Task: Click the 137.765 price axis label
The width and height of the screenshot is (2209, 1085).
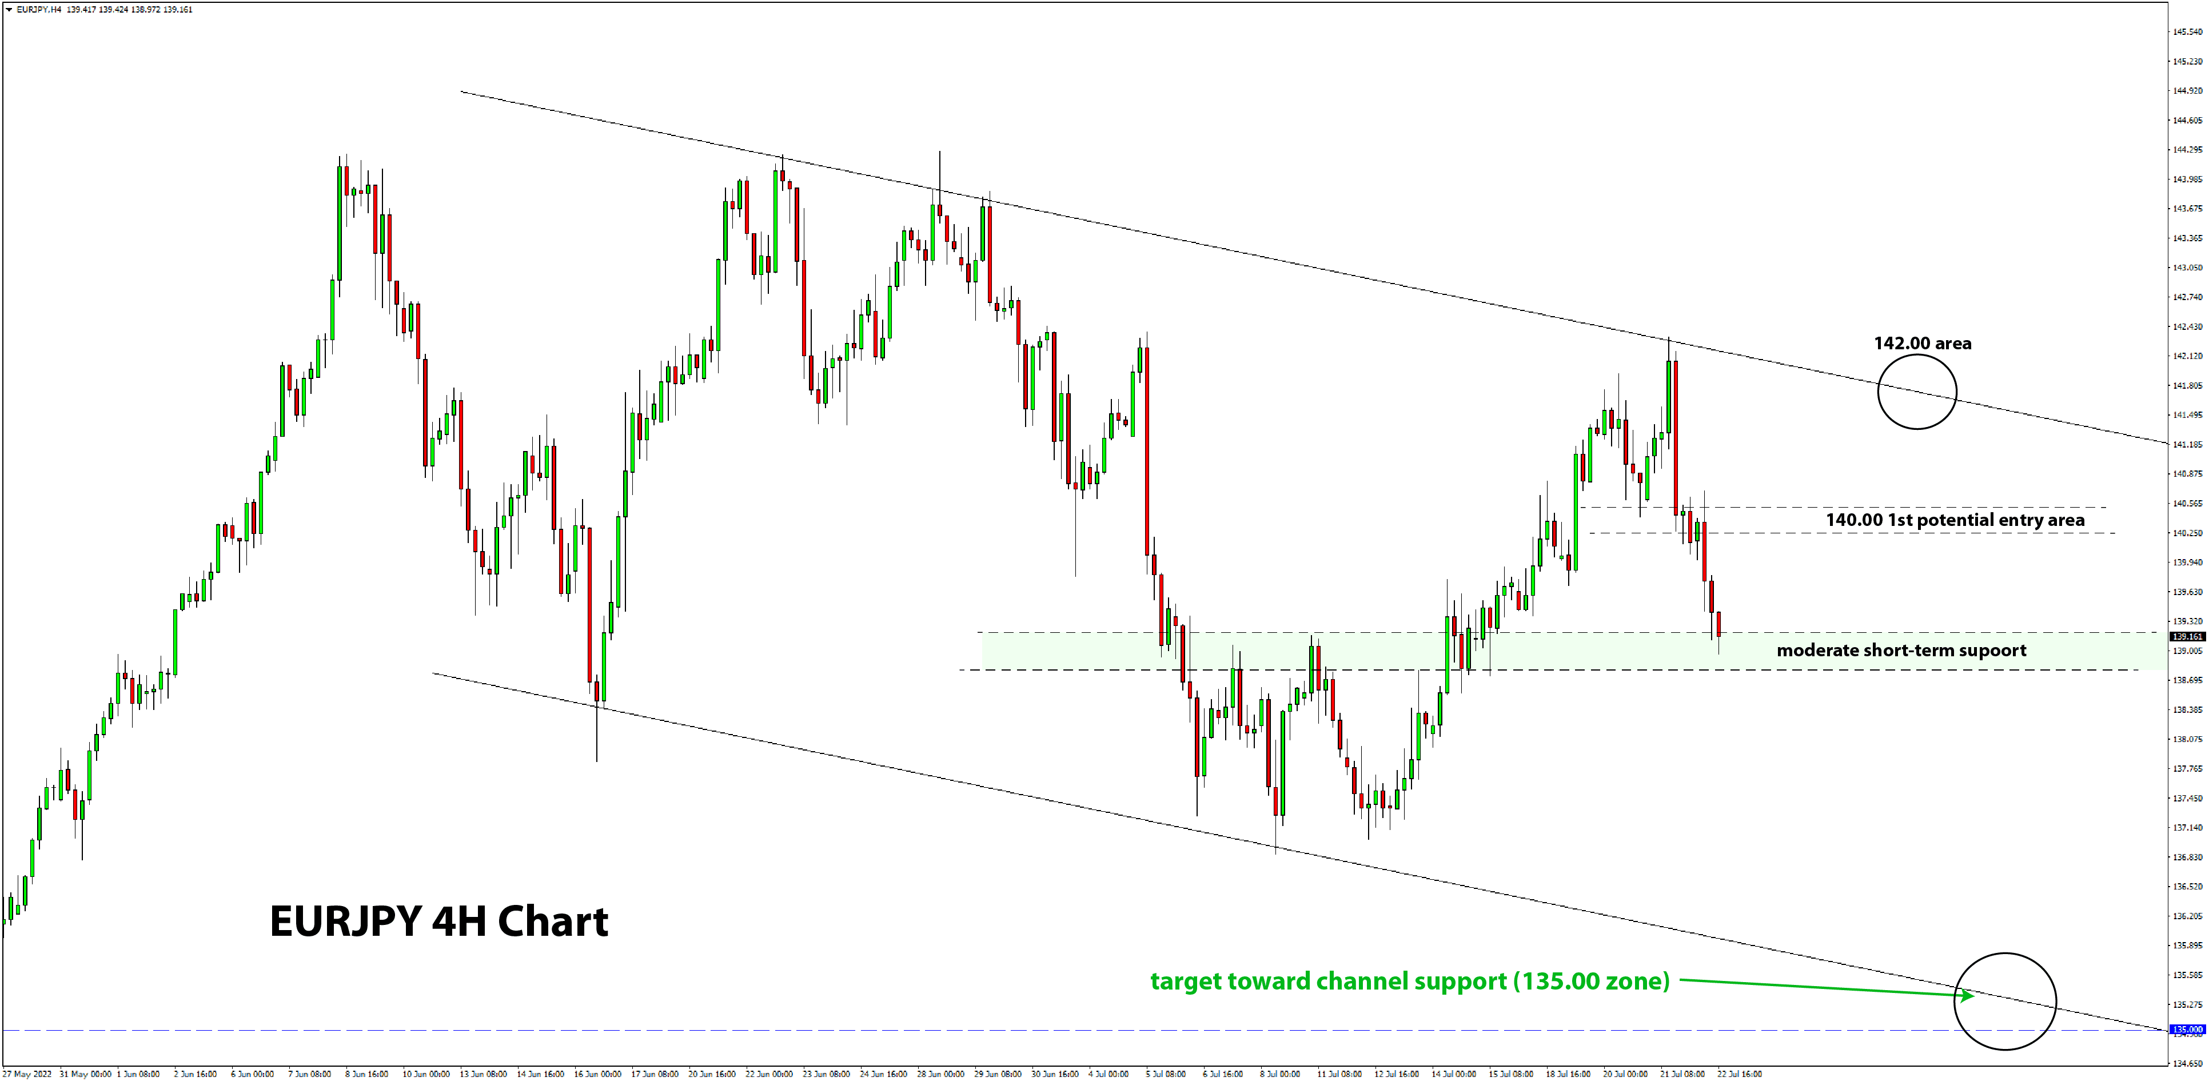Action: (2187, 768)
